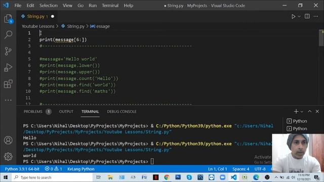Click the line #print(message.count('Hello'))

[x=79, y=78]
